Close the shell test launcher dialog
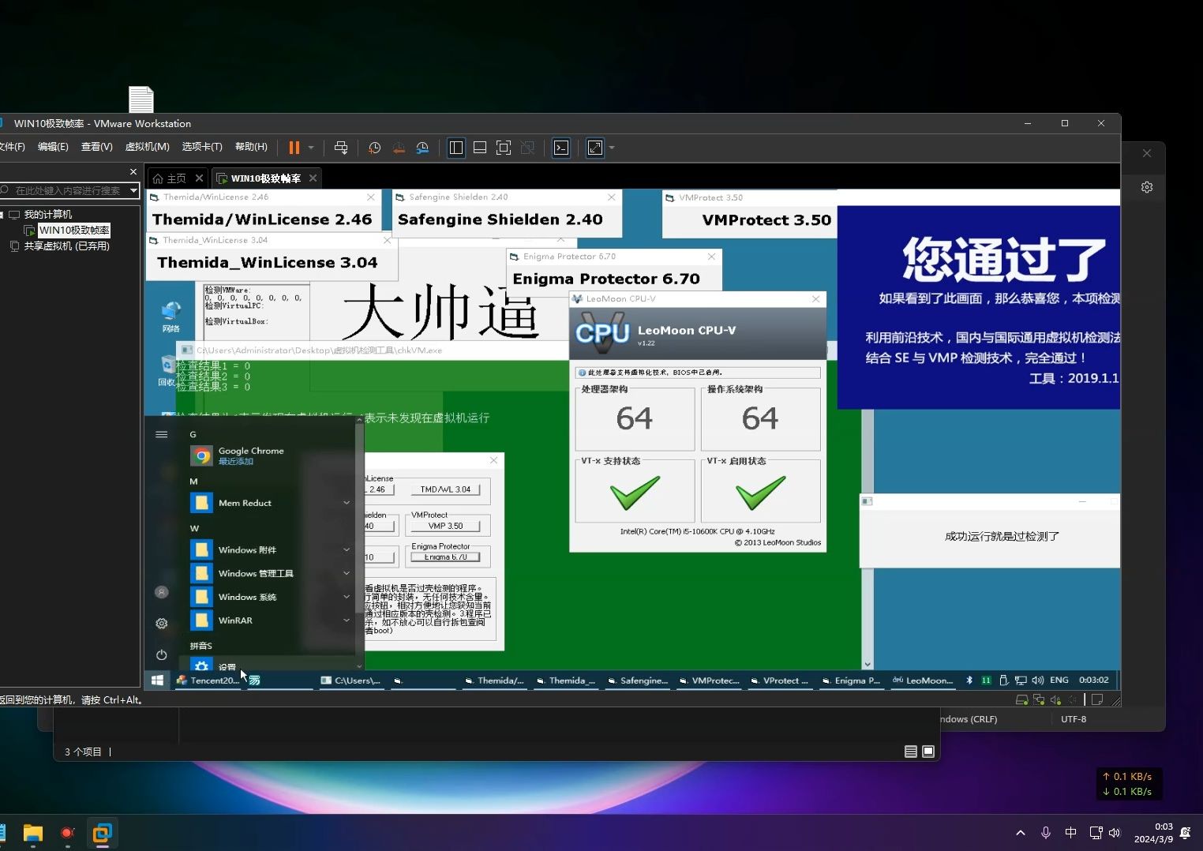 tap(493, 460)
